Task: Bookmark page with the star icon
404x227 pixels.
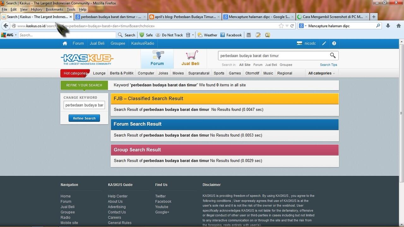Action: click(281, 26)
